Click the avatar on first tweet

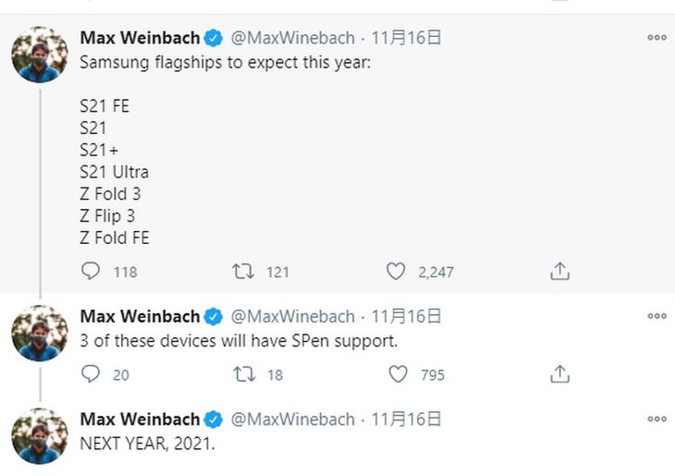click(x=40, y=55)
